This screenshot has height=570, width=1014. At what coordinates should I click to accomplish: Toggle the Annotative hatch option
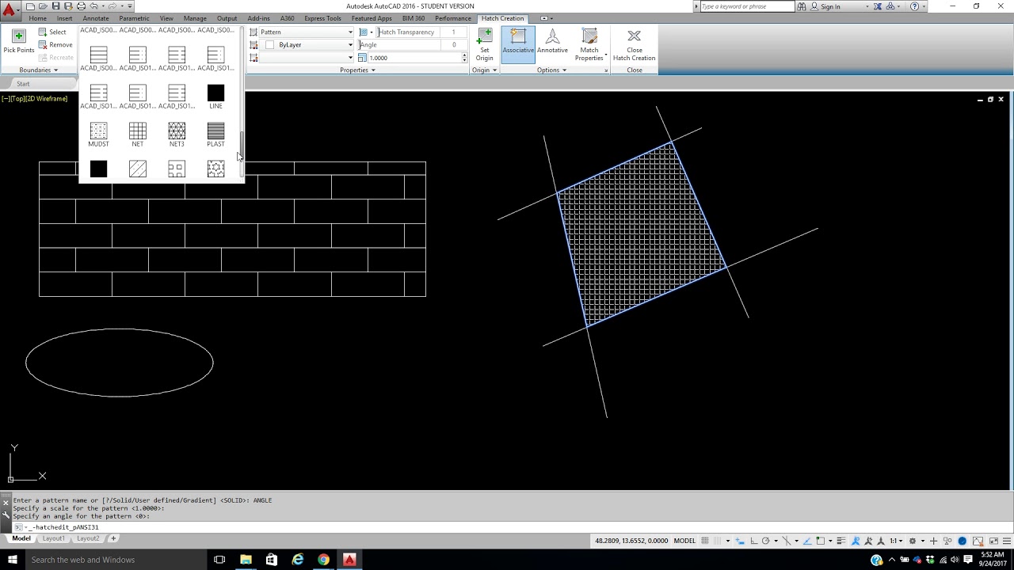coord(552,42)
